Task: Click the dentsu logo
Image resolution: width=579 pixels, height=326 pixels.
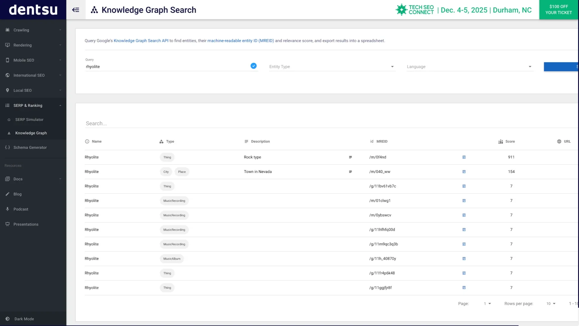Action: click(x=33, y=10)
